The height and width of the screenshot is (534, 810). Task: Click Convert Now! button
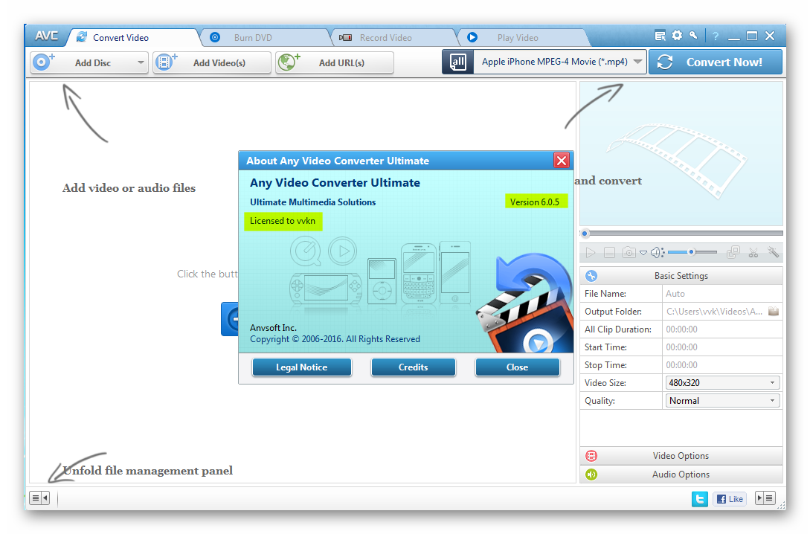pos(716,62)
